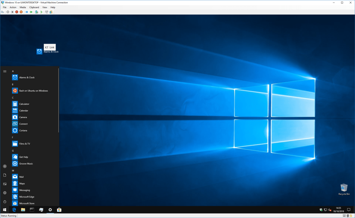This screenshot has height=218, width=355.
Task: Click the padlock icon in the status bar
Action: click(x=351, y=216)
